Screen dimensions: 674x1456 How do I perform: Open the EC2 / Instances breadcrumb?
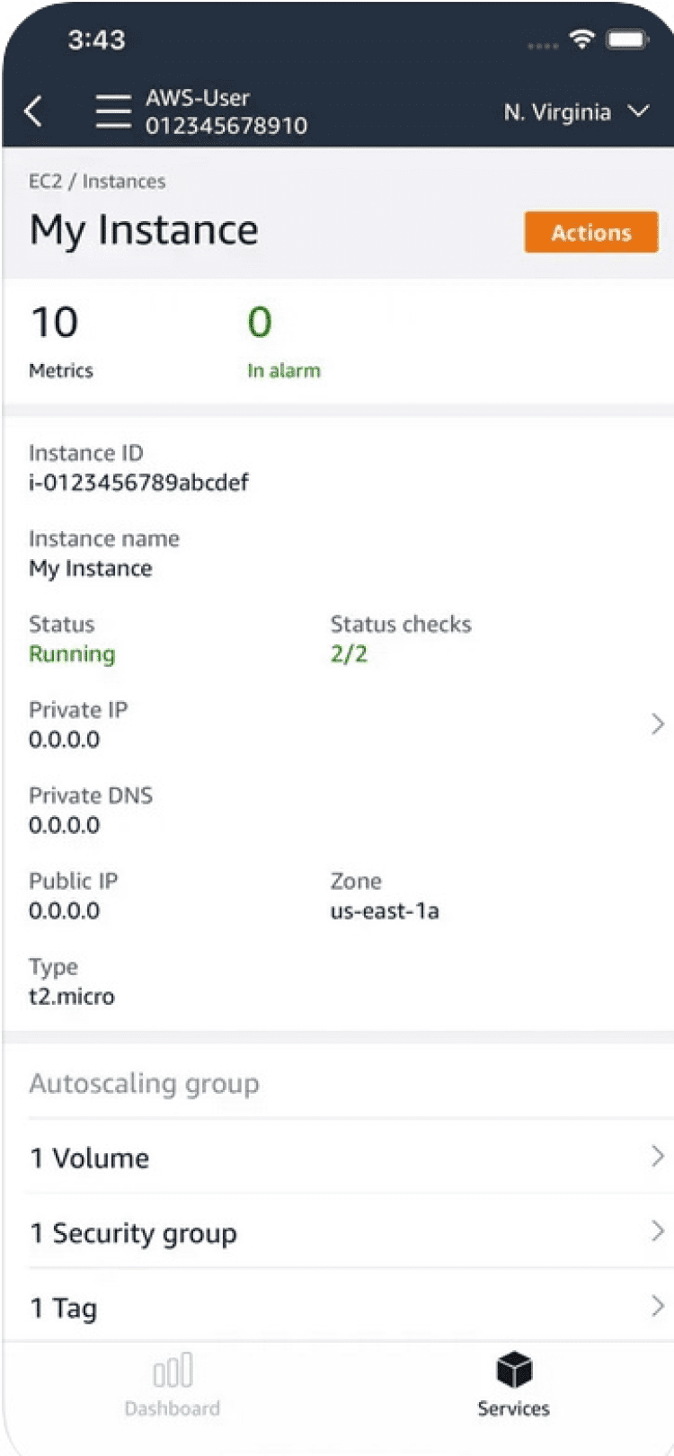[97, 182]
